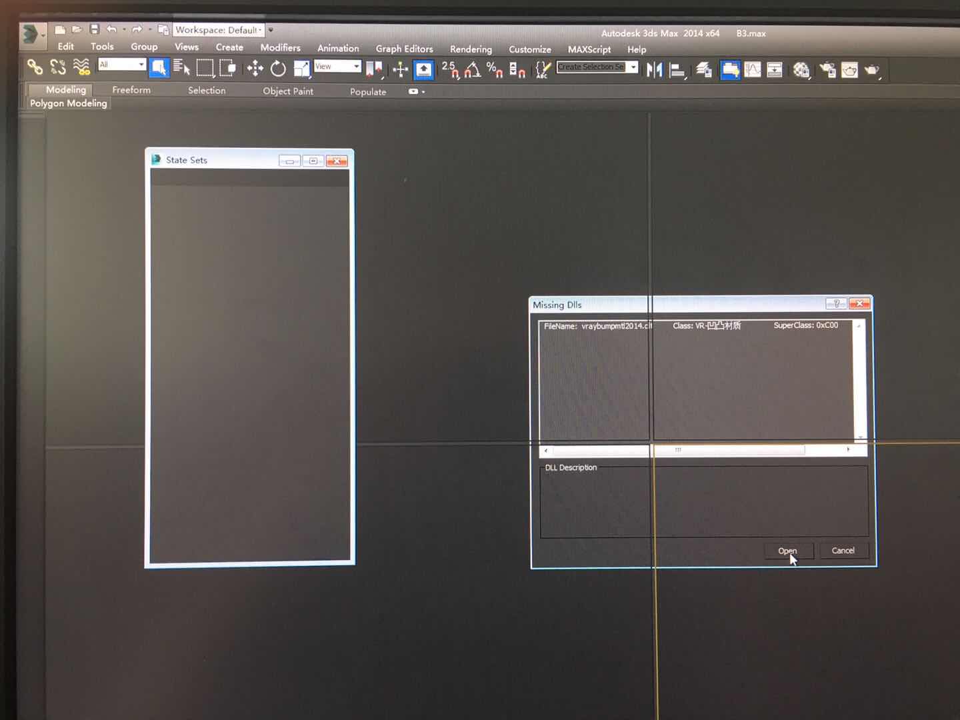Toggle Spinner Snap
This screenshot has width=960, height=720.
[517, 69]
